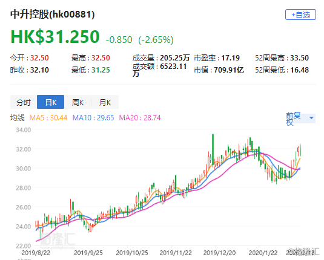Click the 30.00 y-axis label
The image size is (324, 260).
pos(24,169)
